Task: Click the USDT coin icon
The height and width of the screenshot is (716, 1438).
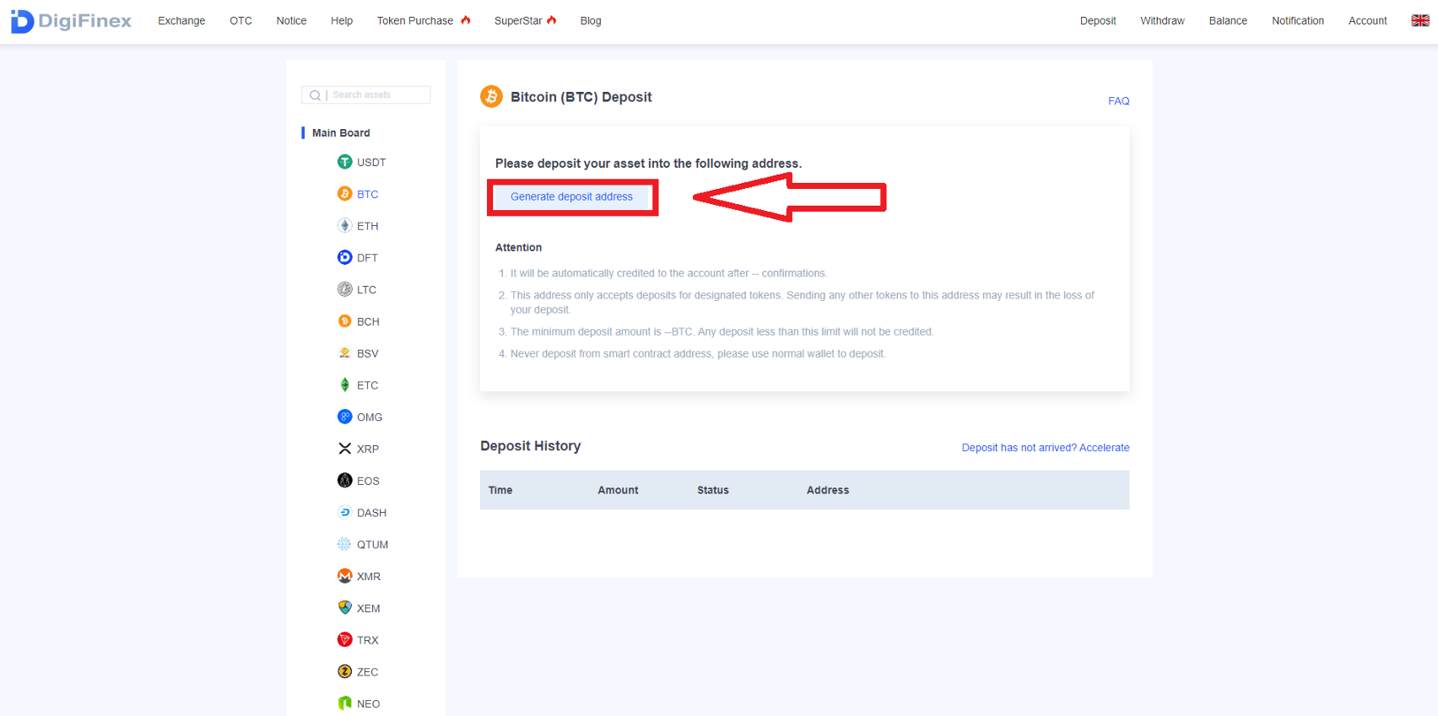Action: coord(344,162)
